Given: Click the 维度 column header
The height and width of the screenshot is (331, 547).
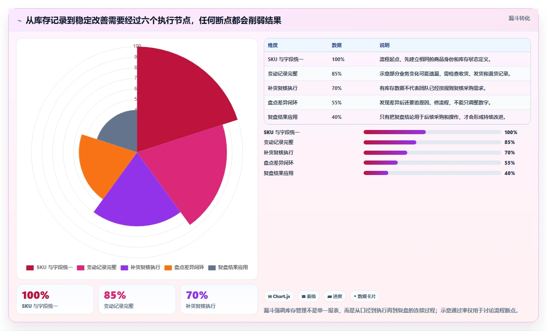Looking at the screenshot, I should [273, 45].
